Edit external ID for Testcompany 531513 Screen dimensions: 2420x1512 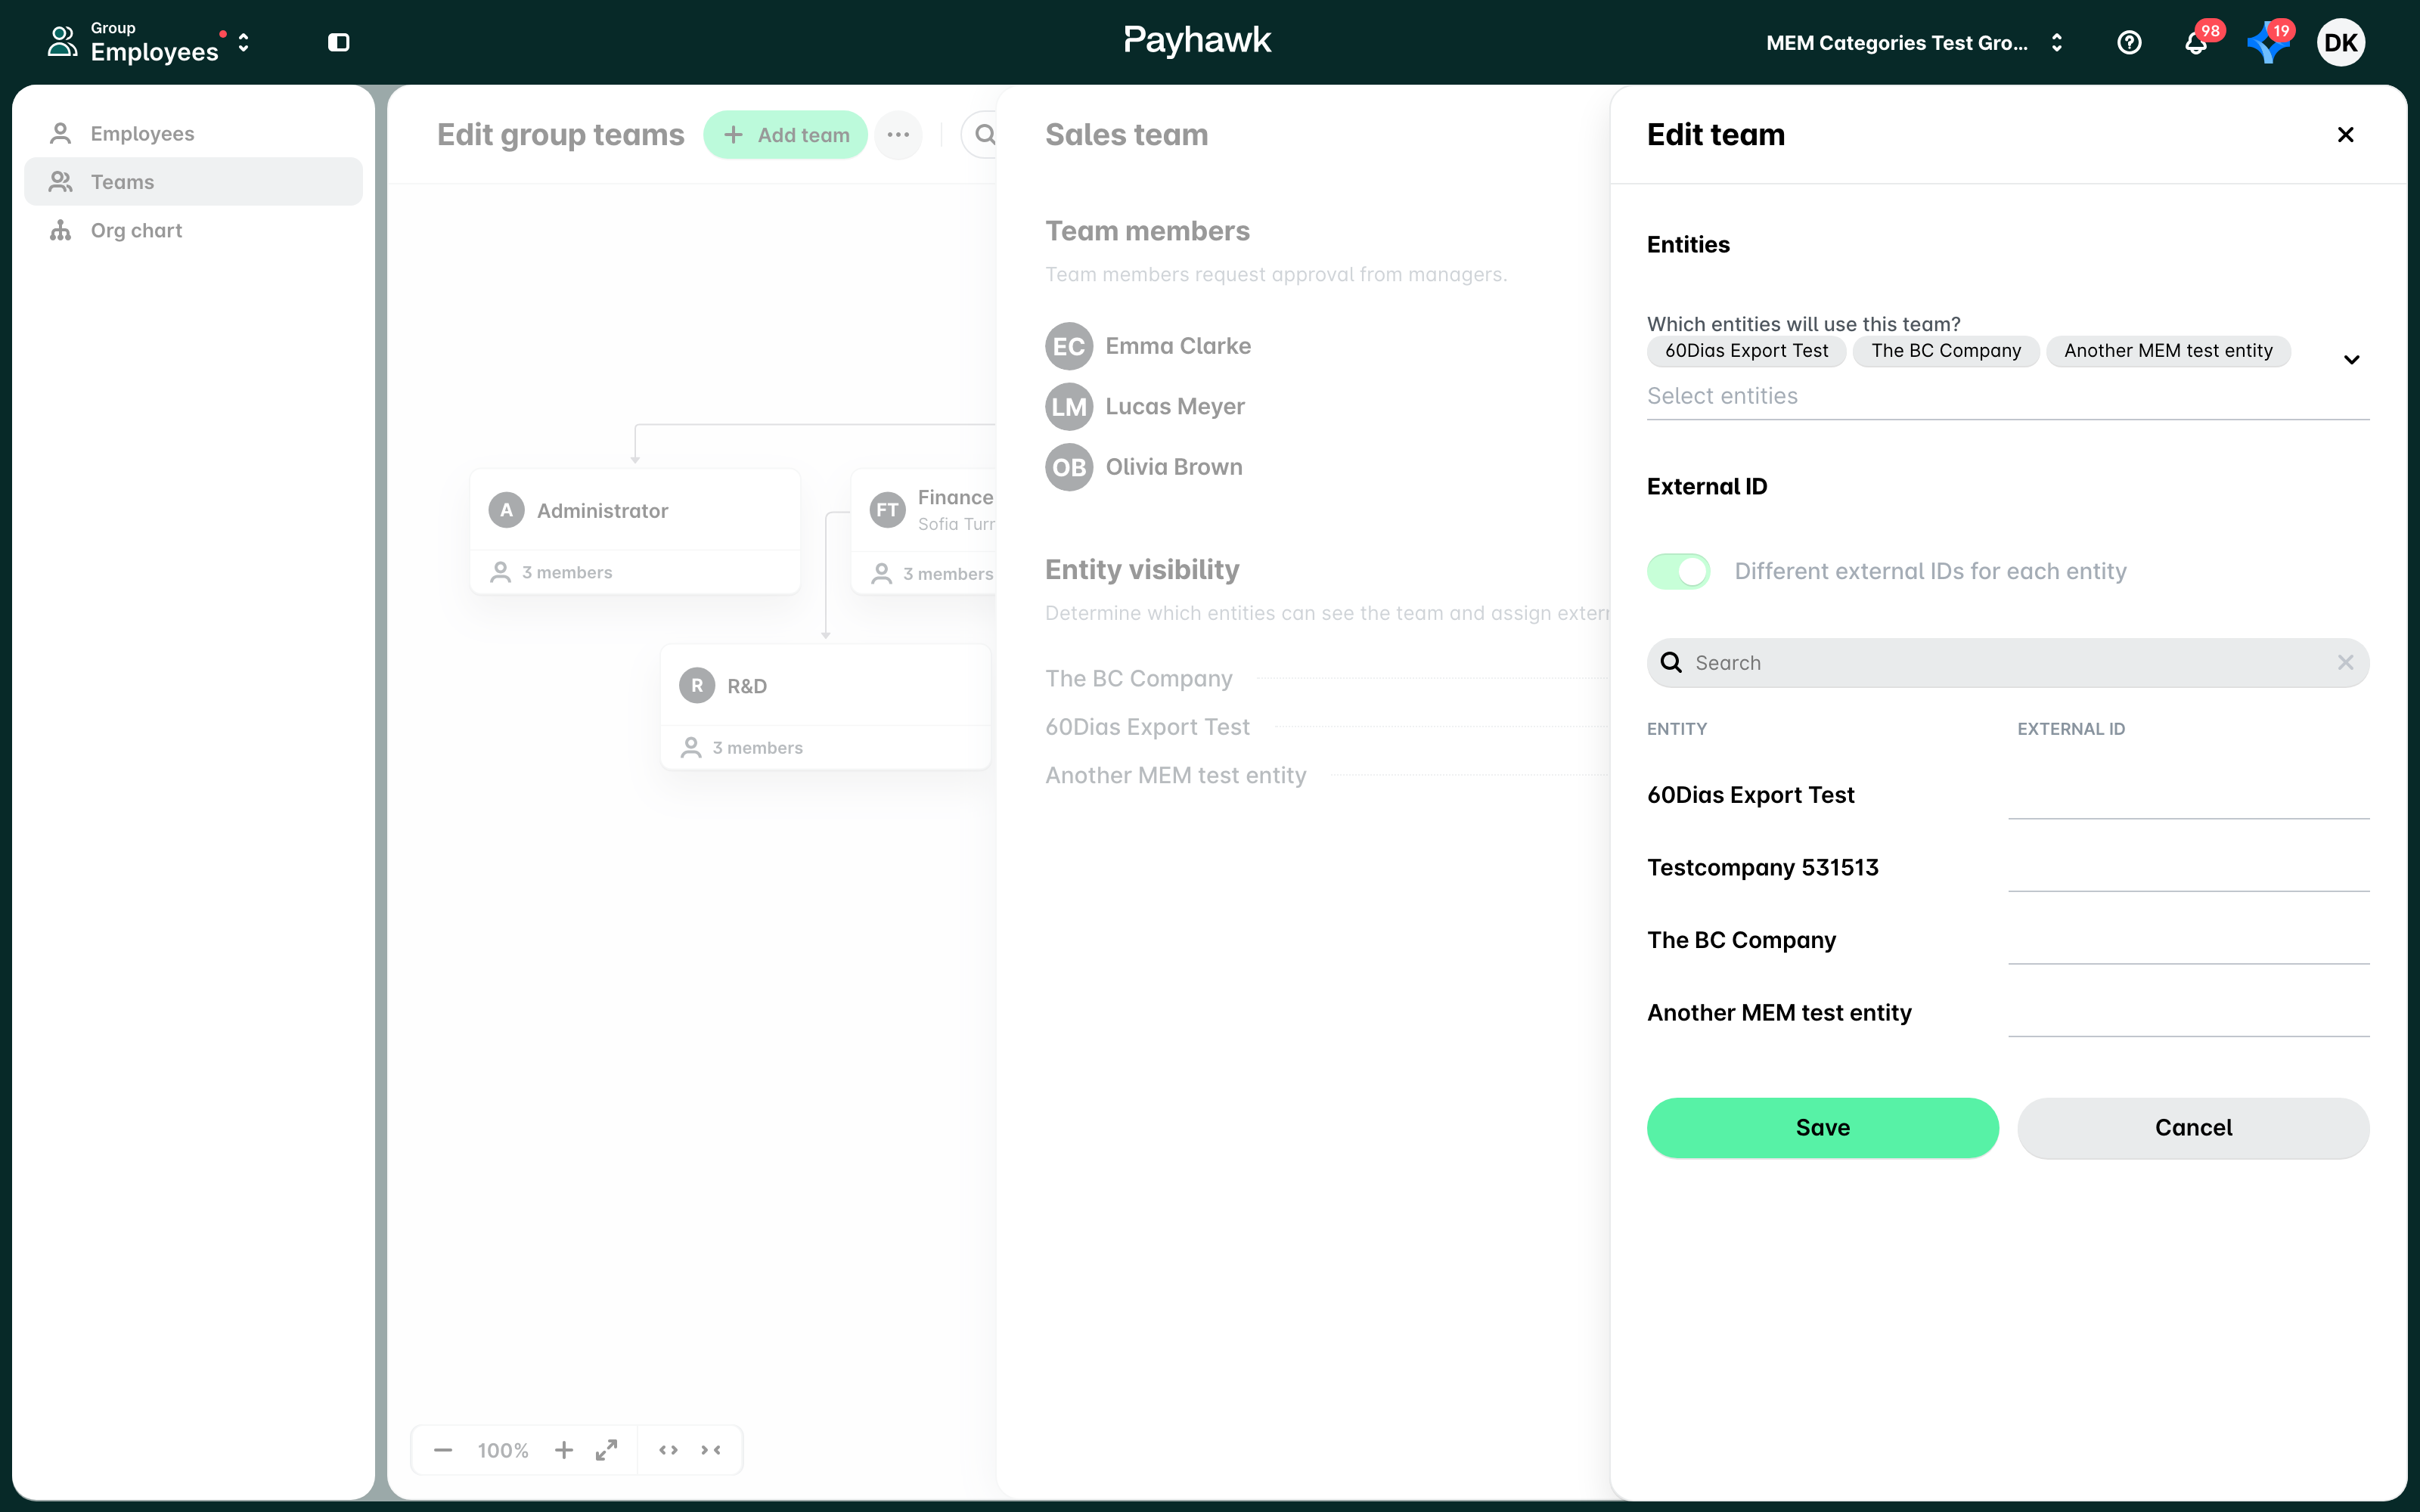(x=2188, y=868)
